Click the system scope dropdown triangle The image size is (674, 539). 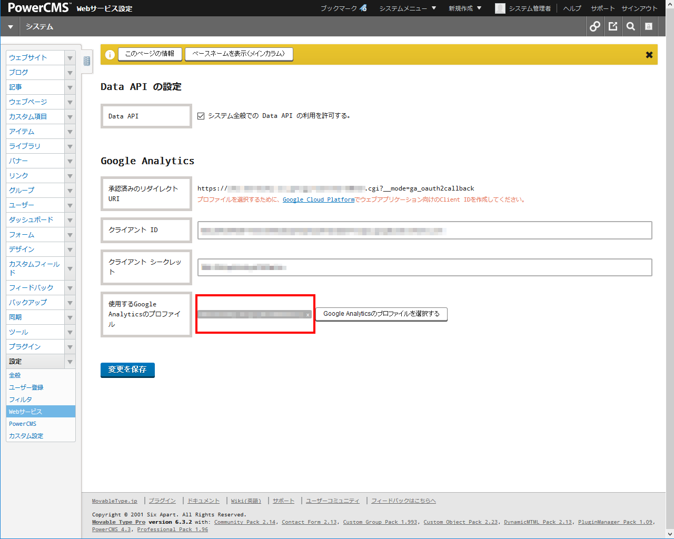point(10,27)
